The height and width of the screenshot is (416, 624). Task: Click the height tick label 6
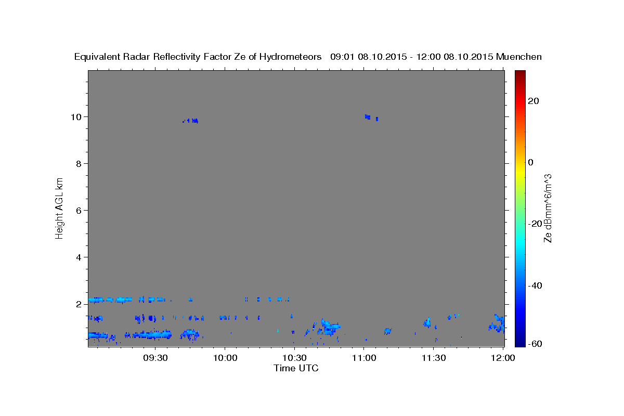80,210
